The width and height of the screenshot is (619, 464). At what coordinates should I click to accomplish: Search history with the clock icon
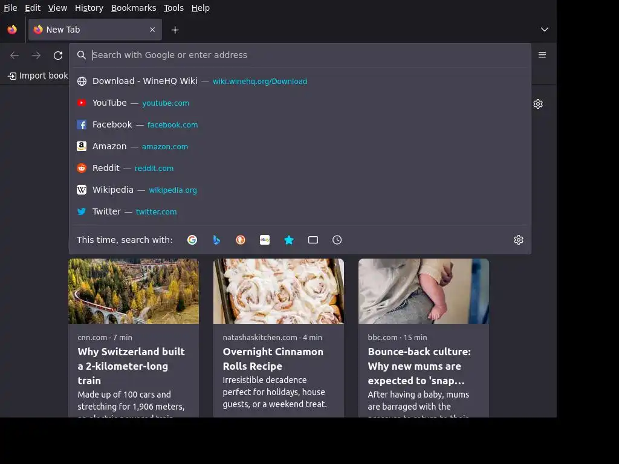click(337, 240)
